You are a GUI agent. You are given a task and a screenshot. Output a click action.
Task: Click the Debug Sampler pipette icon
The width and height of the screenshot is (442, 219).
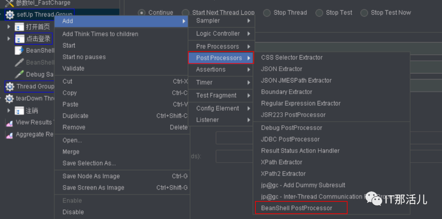tap(19, 74)
